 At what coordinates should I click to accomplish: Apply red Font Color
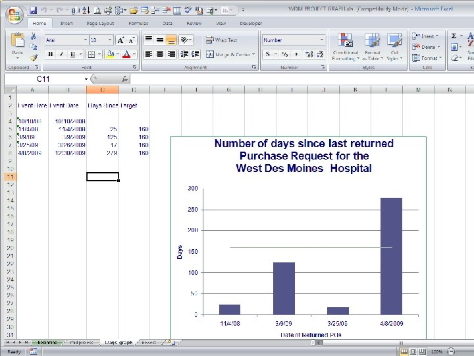click(x=126, y=54)
